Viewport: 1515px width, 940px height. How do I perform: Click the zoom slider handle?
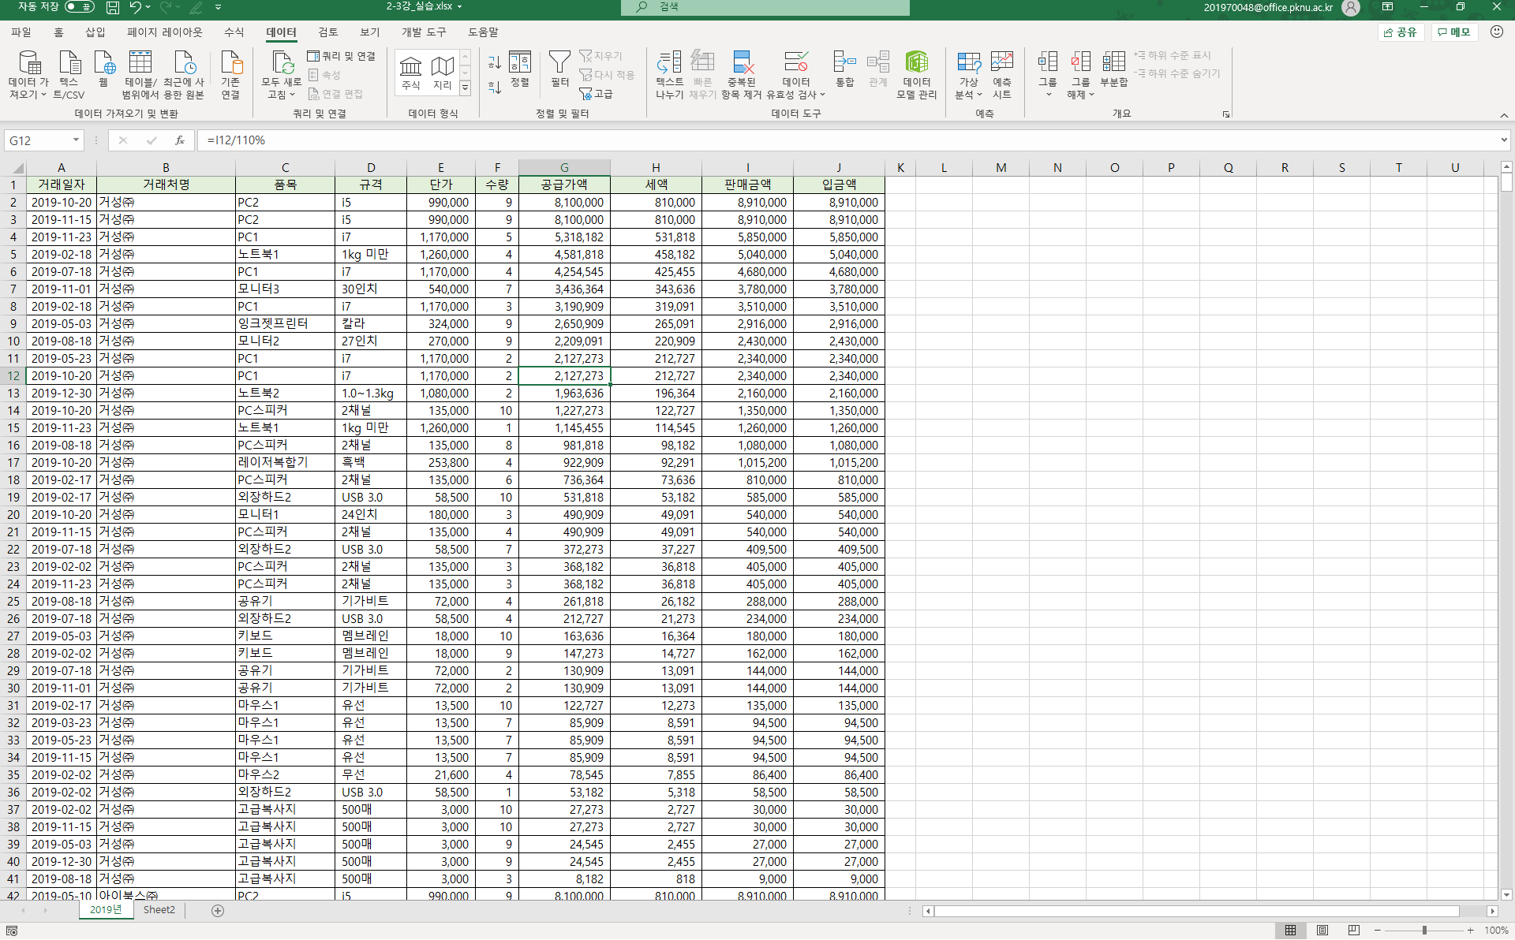point(1424,931)
